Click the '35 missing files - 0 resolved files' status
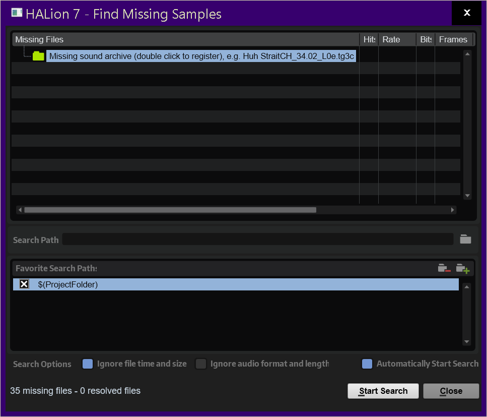487x417 pixels. point(75,391)
